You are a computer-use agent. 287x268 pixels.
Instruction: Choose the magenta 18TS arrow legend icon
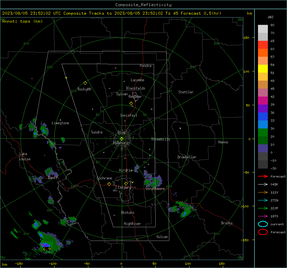263,216
